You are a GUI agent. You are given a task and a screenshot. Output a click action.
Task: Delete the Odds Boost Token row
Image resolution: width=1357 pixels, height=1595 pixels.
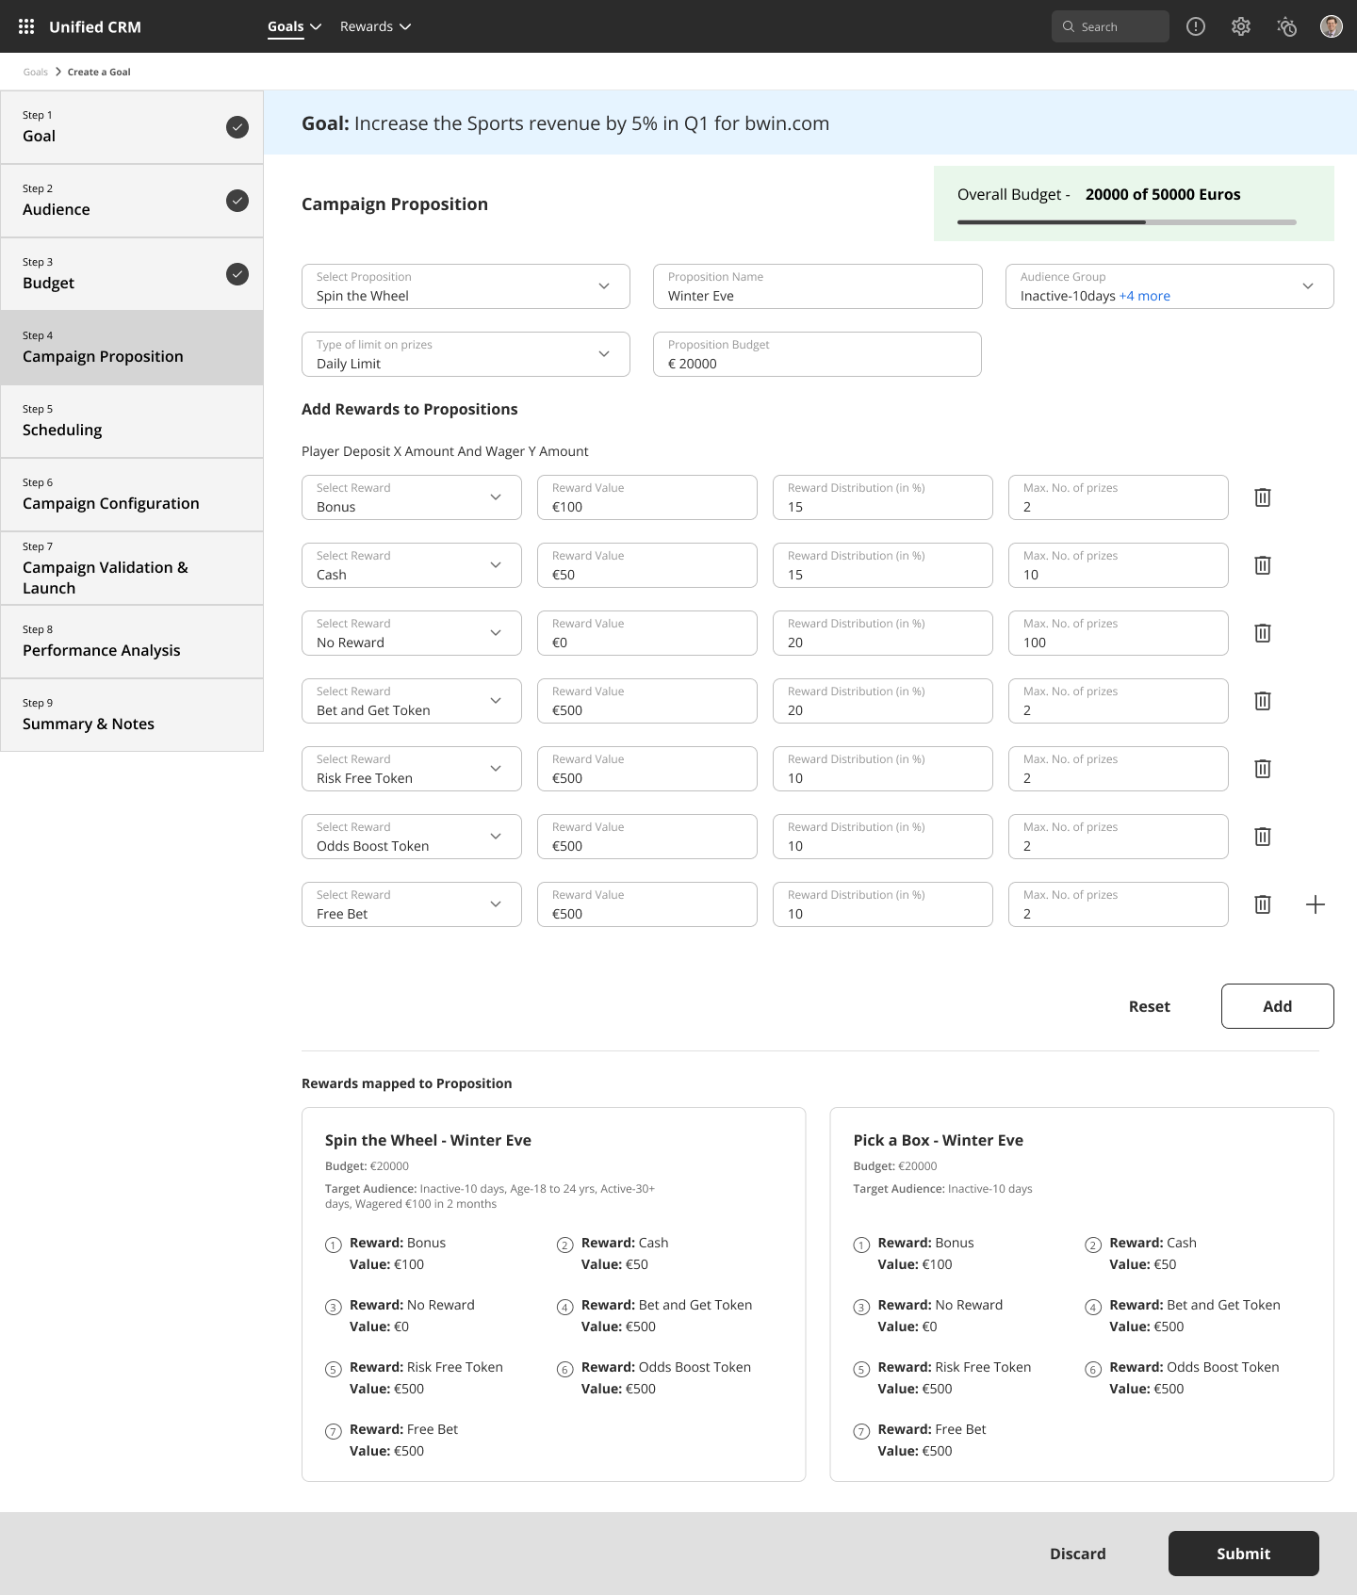pos(1263,837)
